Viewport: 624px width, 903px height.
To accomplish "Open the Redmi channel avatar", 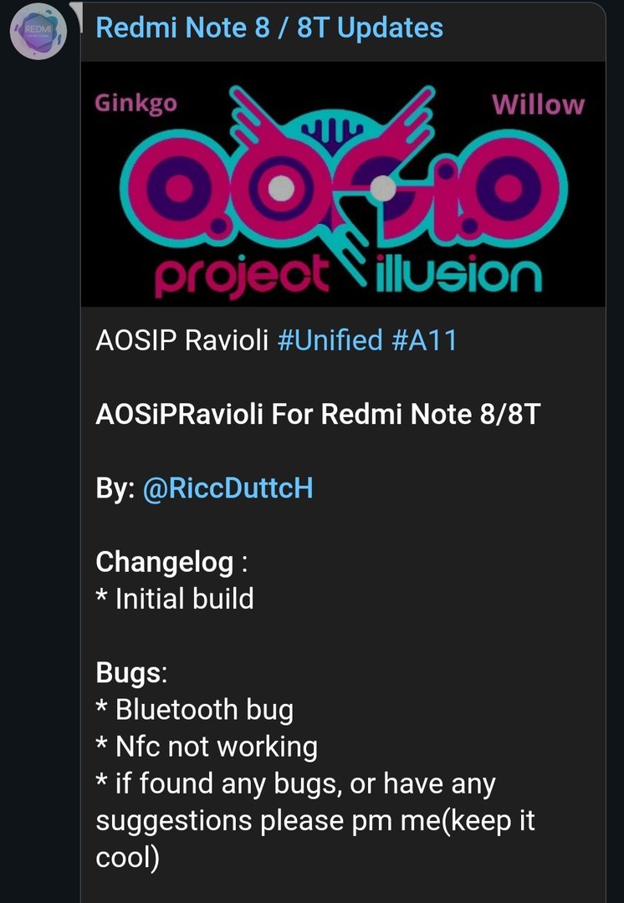I will tap(38, 31).
